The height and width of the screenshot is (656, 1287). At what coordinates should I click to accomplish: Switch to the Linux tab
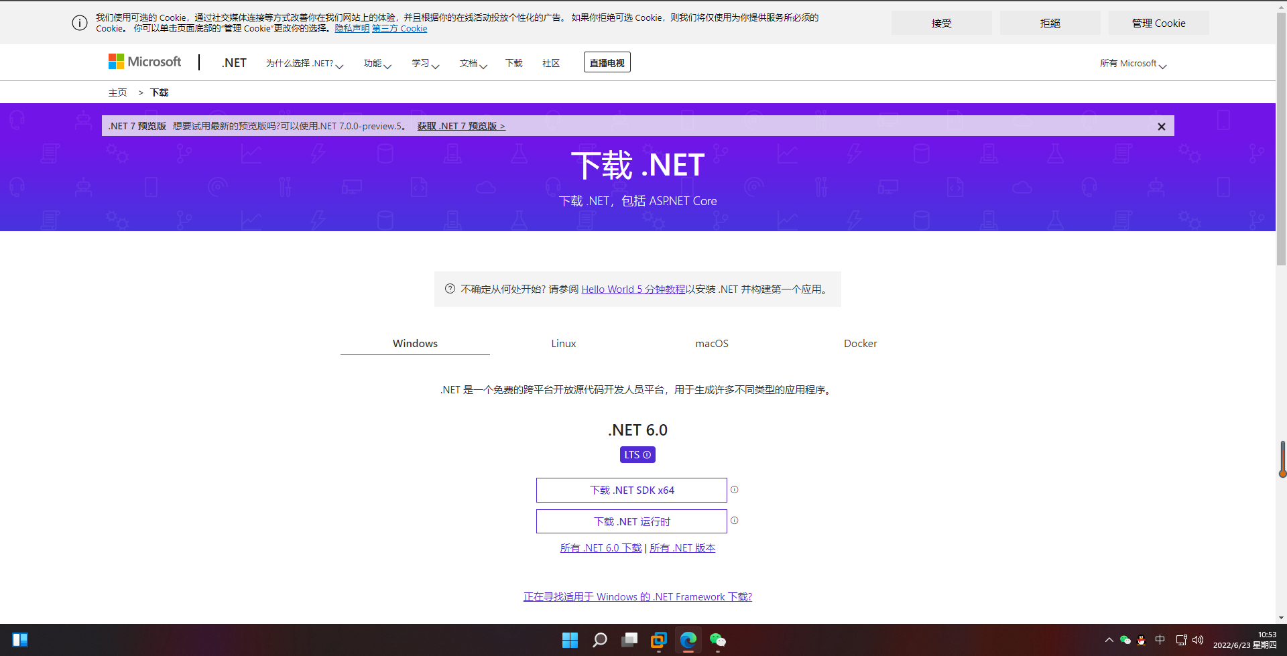564,343
